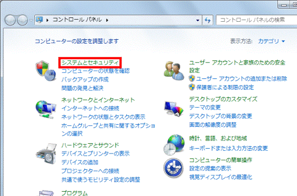The height and width of the screenshot is (196, 297).
Task: Open the カテゴリ view-by dropdown
Action: 271,41
